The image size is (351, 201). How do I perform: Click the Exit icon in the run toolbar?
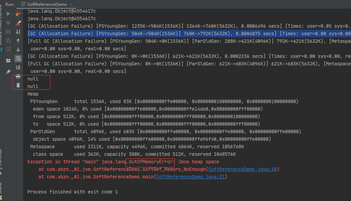(8, 49)
